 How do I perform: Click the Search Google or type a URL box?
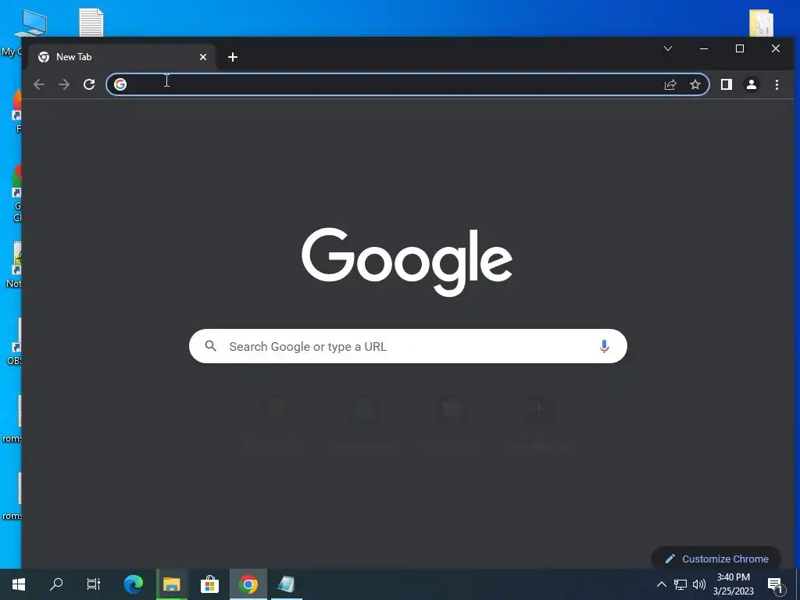[x=408, y=346]
